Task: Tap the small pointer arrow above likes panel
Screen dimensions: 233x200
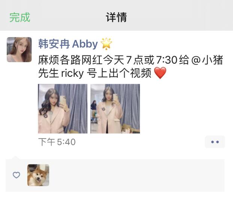Action: (x=15, y=158)
